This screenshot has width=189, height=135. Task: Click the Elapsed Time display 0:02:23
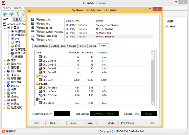coord(149,114)
